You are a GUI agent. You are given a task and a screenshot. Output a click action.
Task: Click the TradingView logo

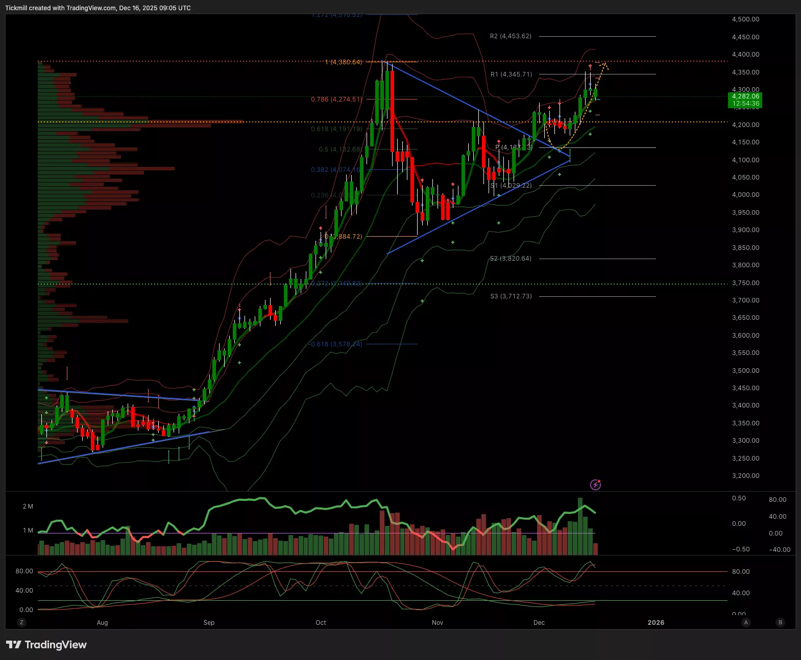point(46,645)
